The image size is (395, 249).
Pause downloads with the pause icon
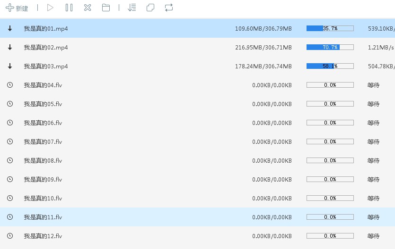tap(69, 8)
